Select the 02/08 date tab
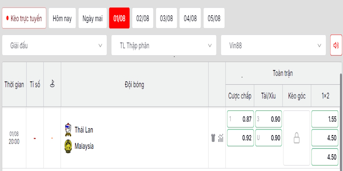This screenshot has height=171, width=343. coord(143,18)
